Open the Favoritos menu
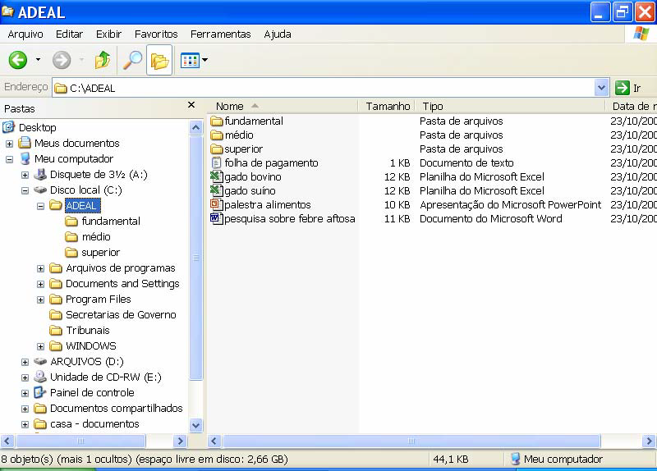This screenshot has width=657, height=471. [156, 34]
